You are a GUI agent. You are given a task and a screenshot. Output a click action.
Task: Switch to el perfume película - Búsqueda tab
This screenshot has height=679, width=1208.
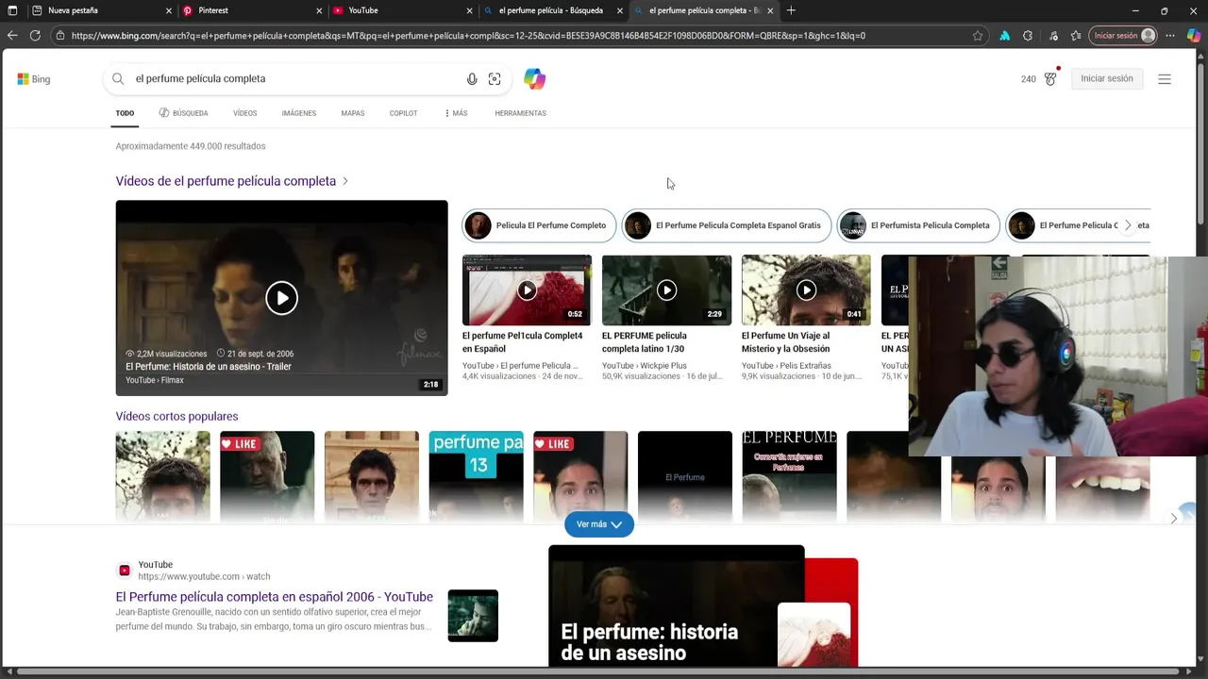[x=554, y=10]
